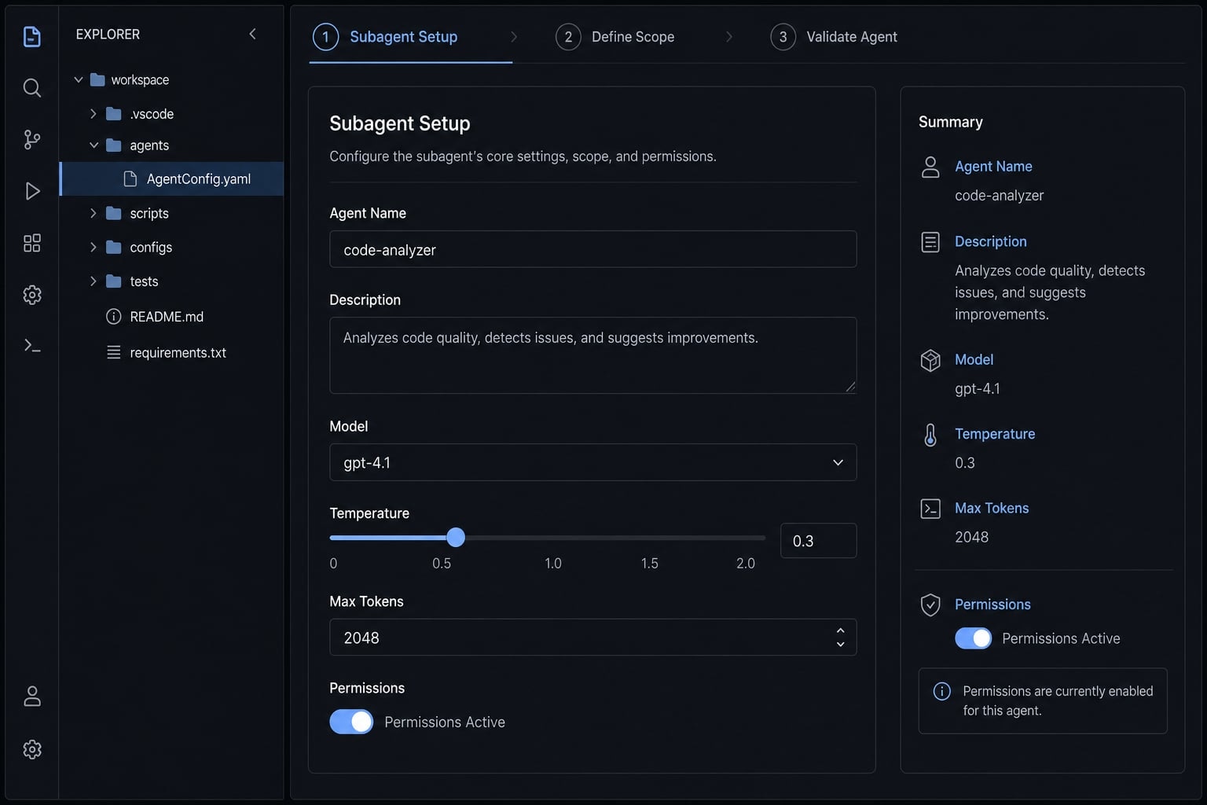Click the EXPLORER panel title

tap(108, 35)
